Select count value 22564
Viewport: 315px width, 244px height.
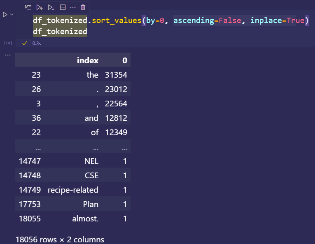[116, 104]
